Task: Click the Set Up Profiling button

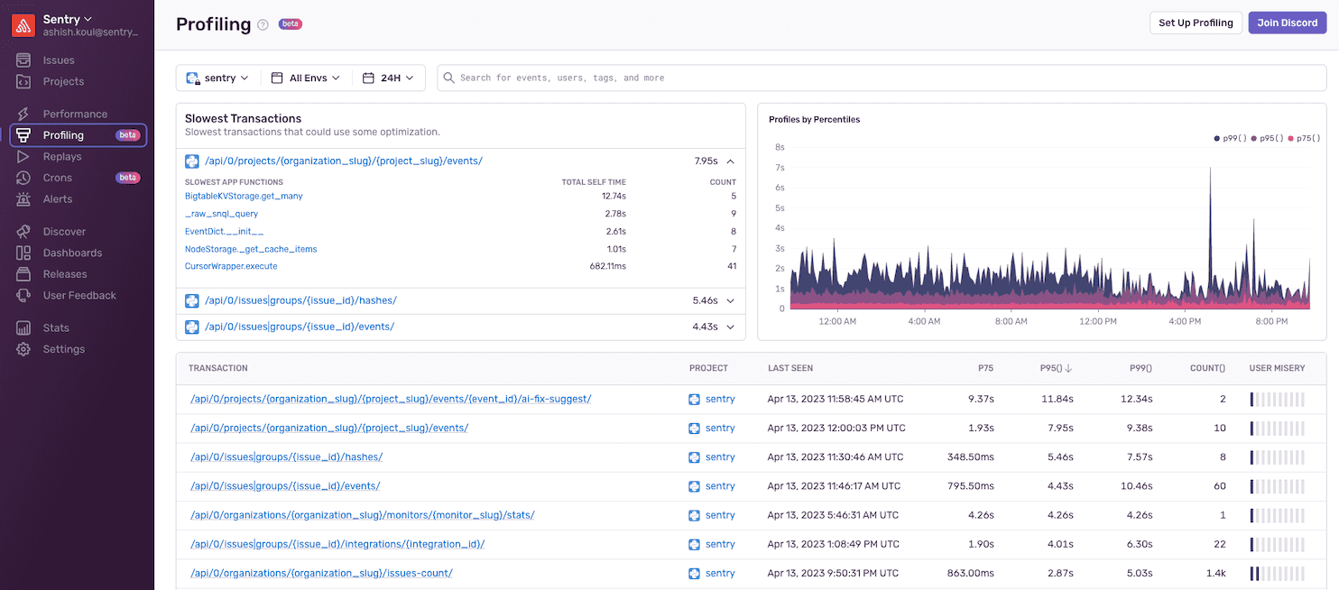Action: [x=1195, y=23]
